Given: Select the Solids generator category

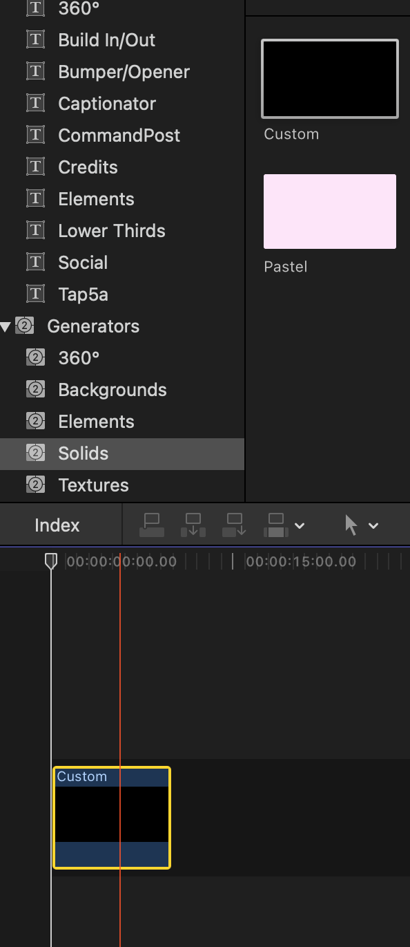Looking at the screenshot, I should click(122, 453).
